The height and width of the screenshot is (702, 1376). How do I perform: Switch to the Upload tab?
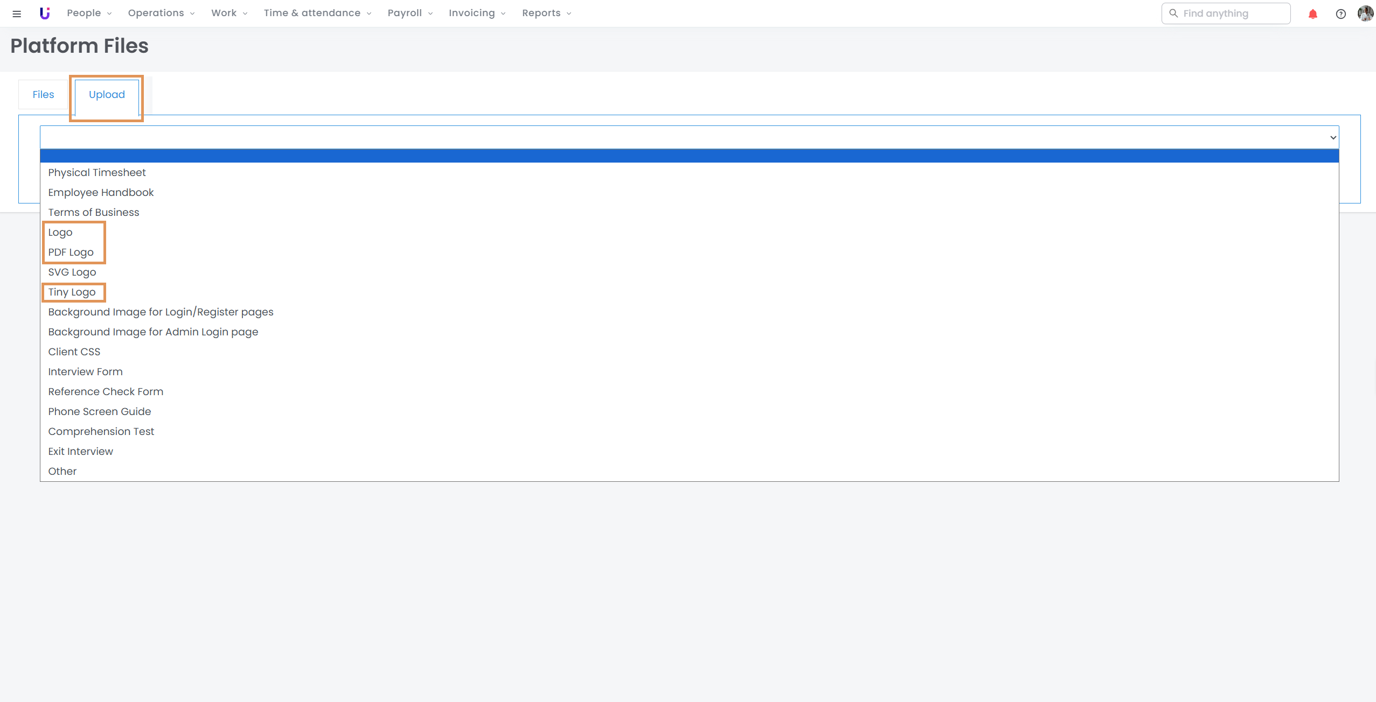coord(107,95)
